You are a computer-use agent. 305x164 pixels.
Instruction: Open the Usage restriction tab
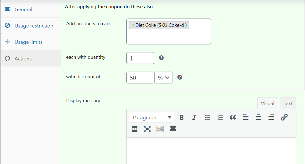point(34,26)
